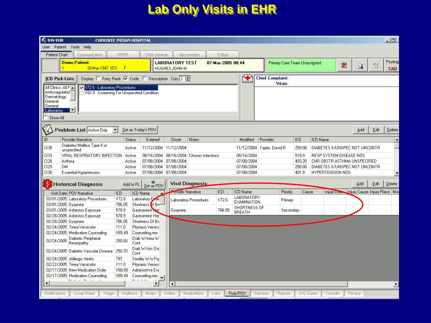The width and height of the screenshot is (431, 323).
Task: Click the Set as POV button
Action: tap(153, 185)
